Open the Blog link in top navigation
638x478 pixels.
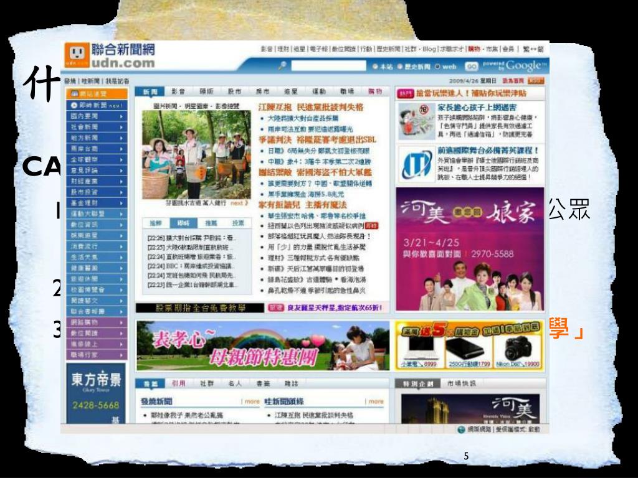(429, 49)
